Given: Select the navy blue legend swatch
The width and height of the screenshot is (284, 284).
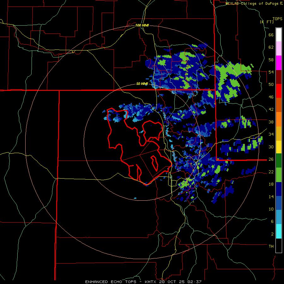Looking at the screenshot, I should tap(279, 189).
